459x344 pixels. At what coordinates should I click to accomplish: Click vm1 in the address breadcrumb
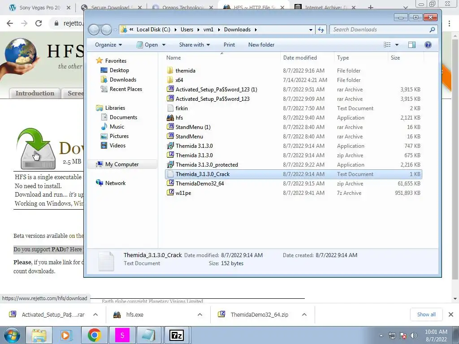(208, 30)
